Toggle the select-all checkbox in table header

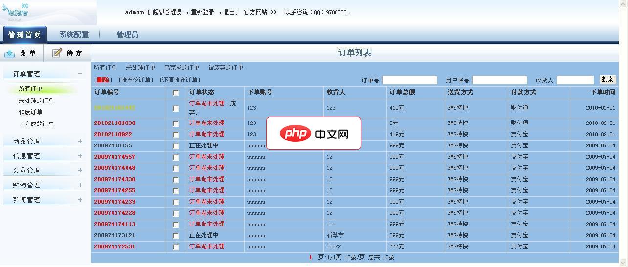[176, 93]
